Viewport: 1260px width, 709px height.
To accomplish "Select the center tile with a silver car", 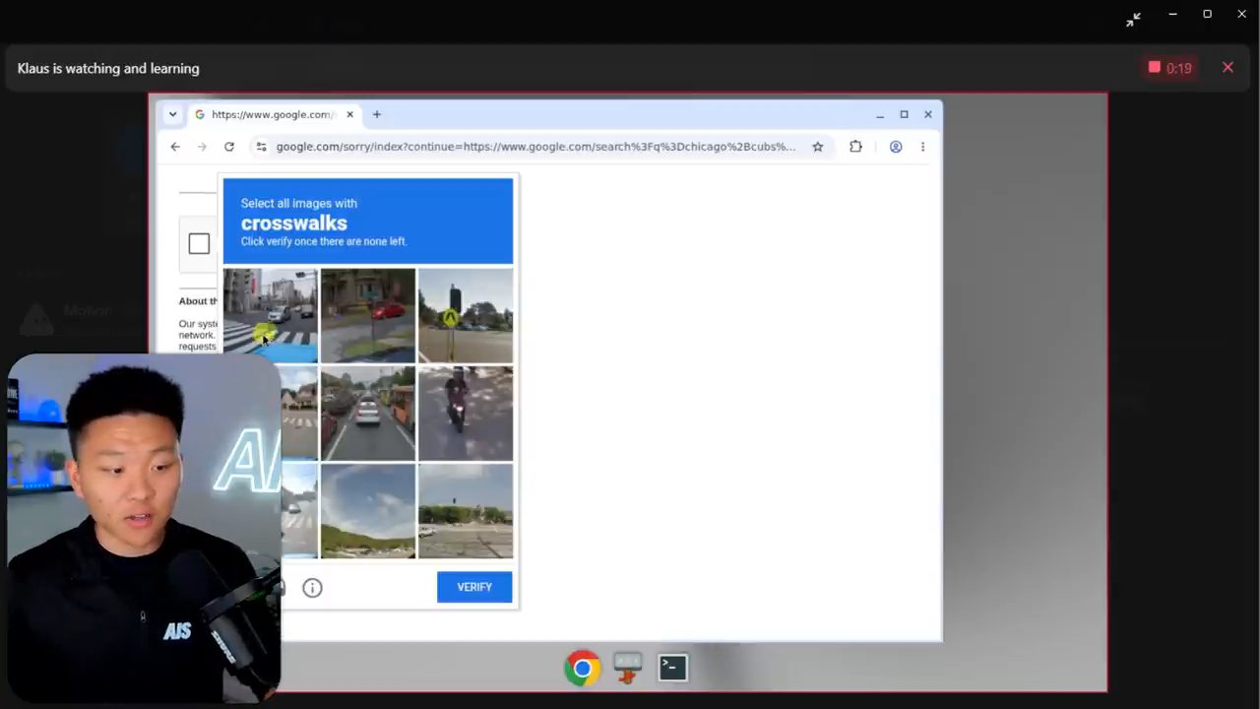I will (x=368, y=414).
